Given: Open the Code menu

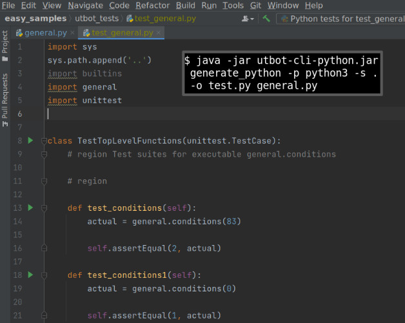Looking at the screenshot, I should tap(119, 5).
